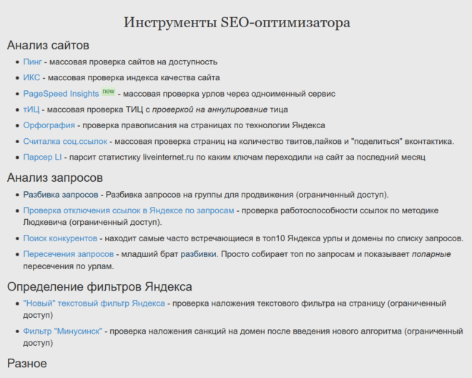Click the Анализ запросов section heading
Image resolution: width=472 pixels, height=378 pixels.
[55, 177]
